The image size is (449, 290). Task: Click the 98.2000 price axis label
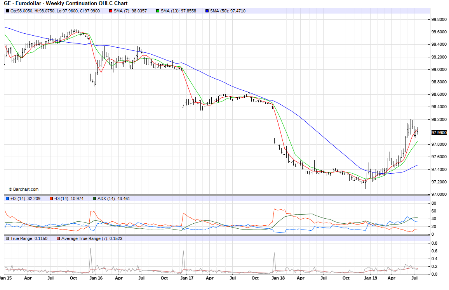point(439,119)
